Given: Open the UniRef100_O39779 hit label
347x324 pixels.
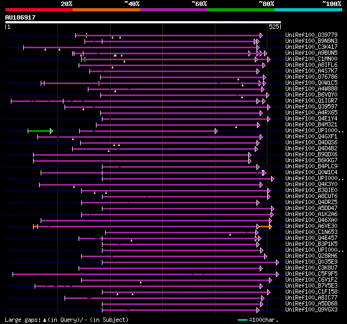Looking at the screenshot, I should pyautogui.click(x=311, y=35).
